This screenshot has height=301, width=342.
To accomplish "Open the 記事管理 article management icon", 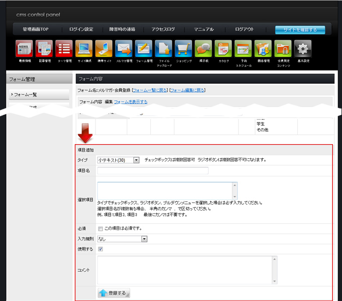I will point(44,49).
